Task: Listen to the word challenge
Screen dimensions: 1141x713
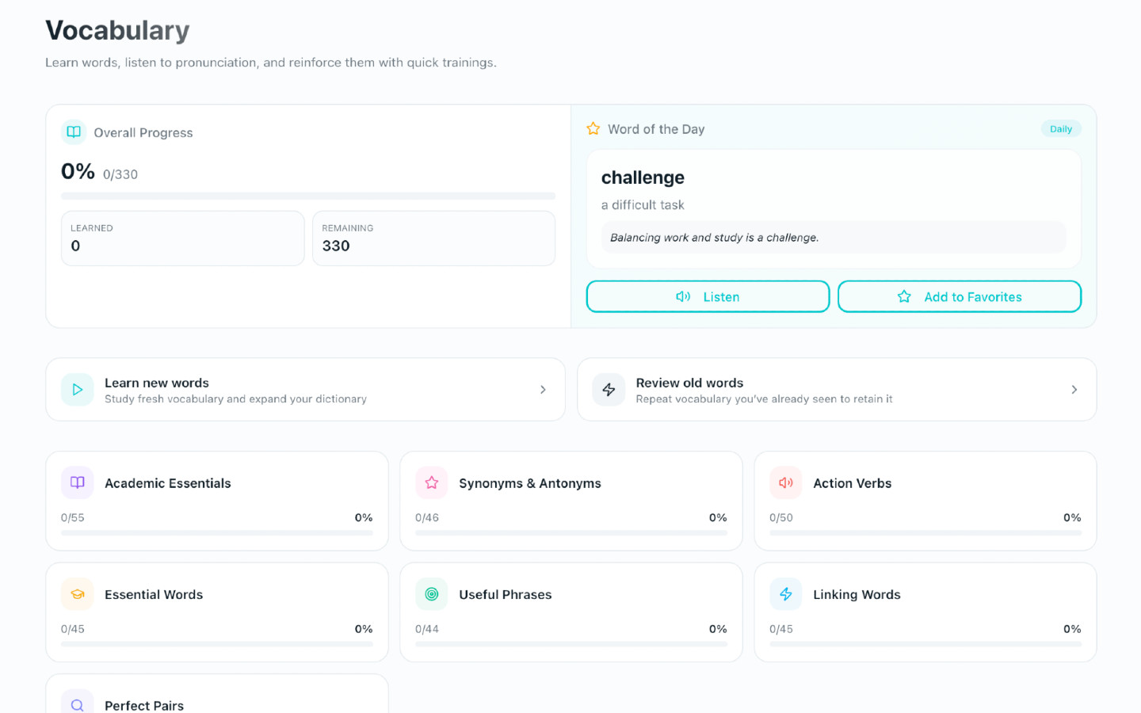Action: click(708, 296)
